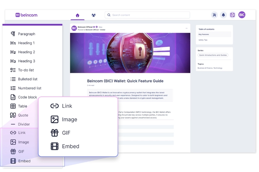Open the notifications bell
This screenshot has height=172, width=259.
pos(223,15)
